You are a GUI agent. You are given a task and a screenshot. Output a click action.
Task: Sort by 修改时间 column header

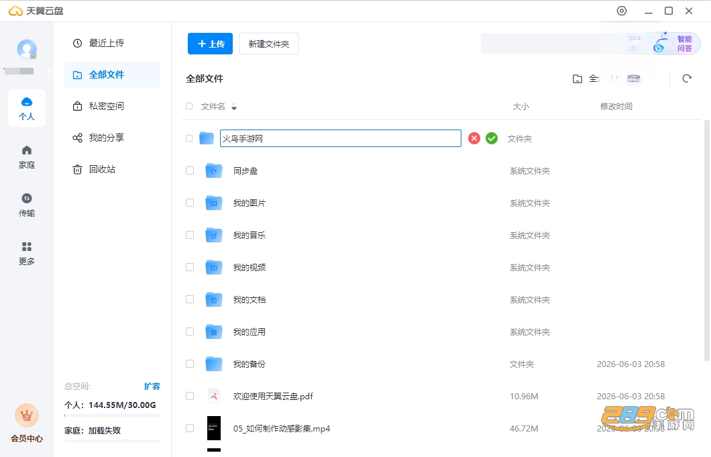[x=616, y=106]
